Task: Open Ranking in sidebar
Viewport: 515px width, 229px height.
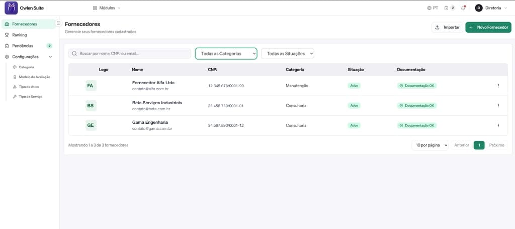Action: click(28, 35)
